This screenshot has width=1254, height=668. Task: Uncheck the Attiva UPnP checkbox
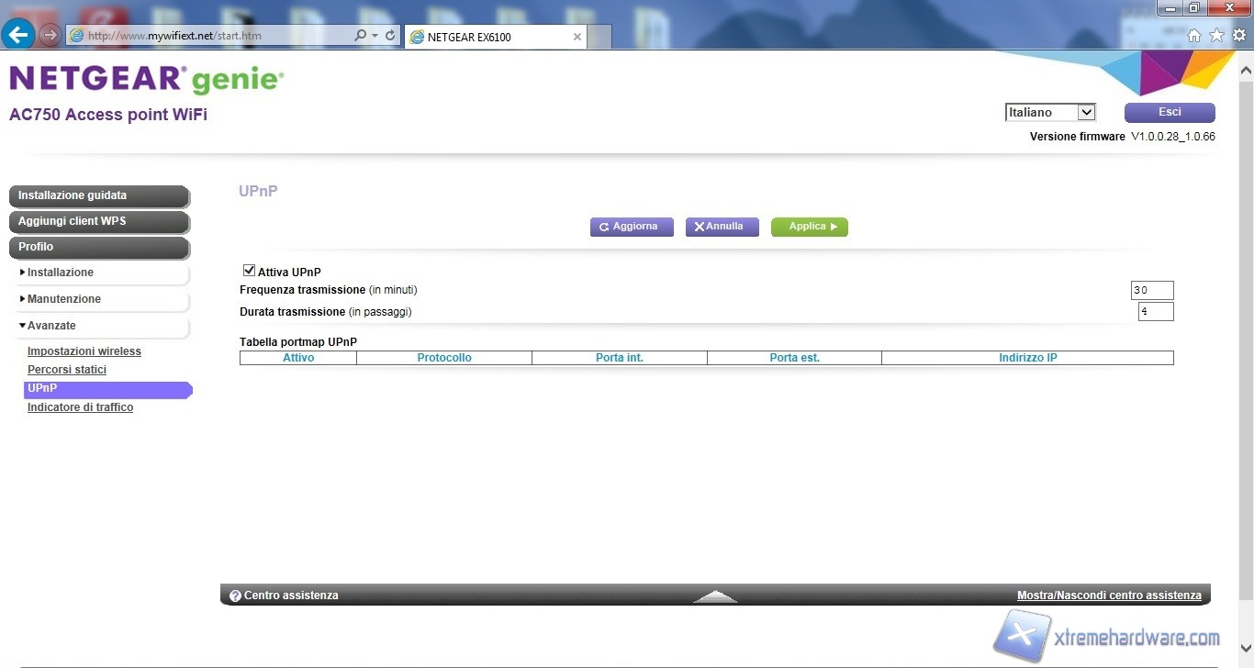249,271
